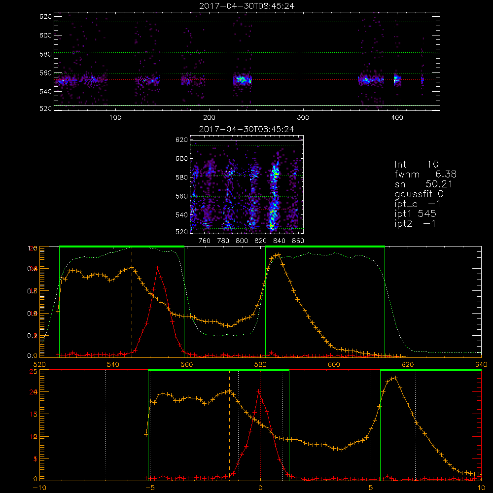Click x-axis label 860 on the middle plot

tap(298, 241)
